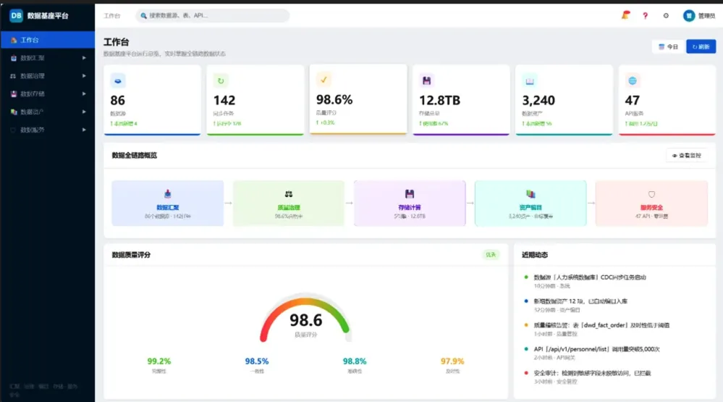This screenshot has width=723, height=402.
Task: Click the 服务安全 shield pipeline icon
Action: (x=651, y=194)
